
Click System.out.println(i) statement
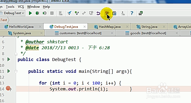click(79, 89)
